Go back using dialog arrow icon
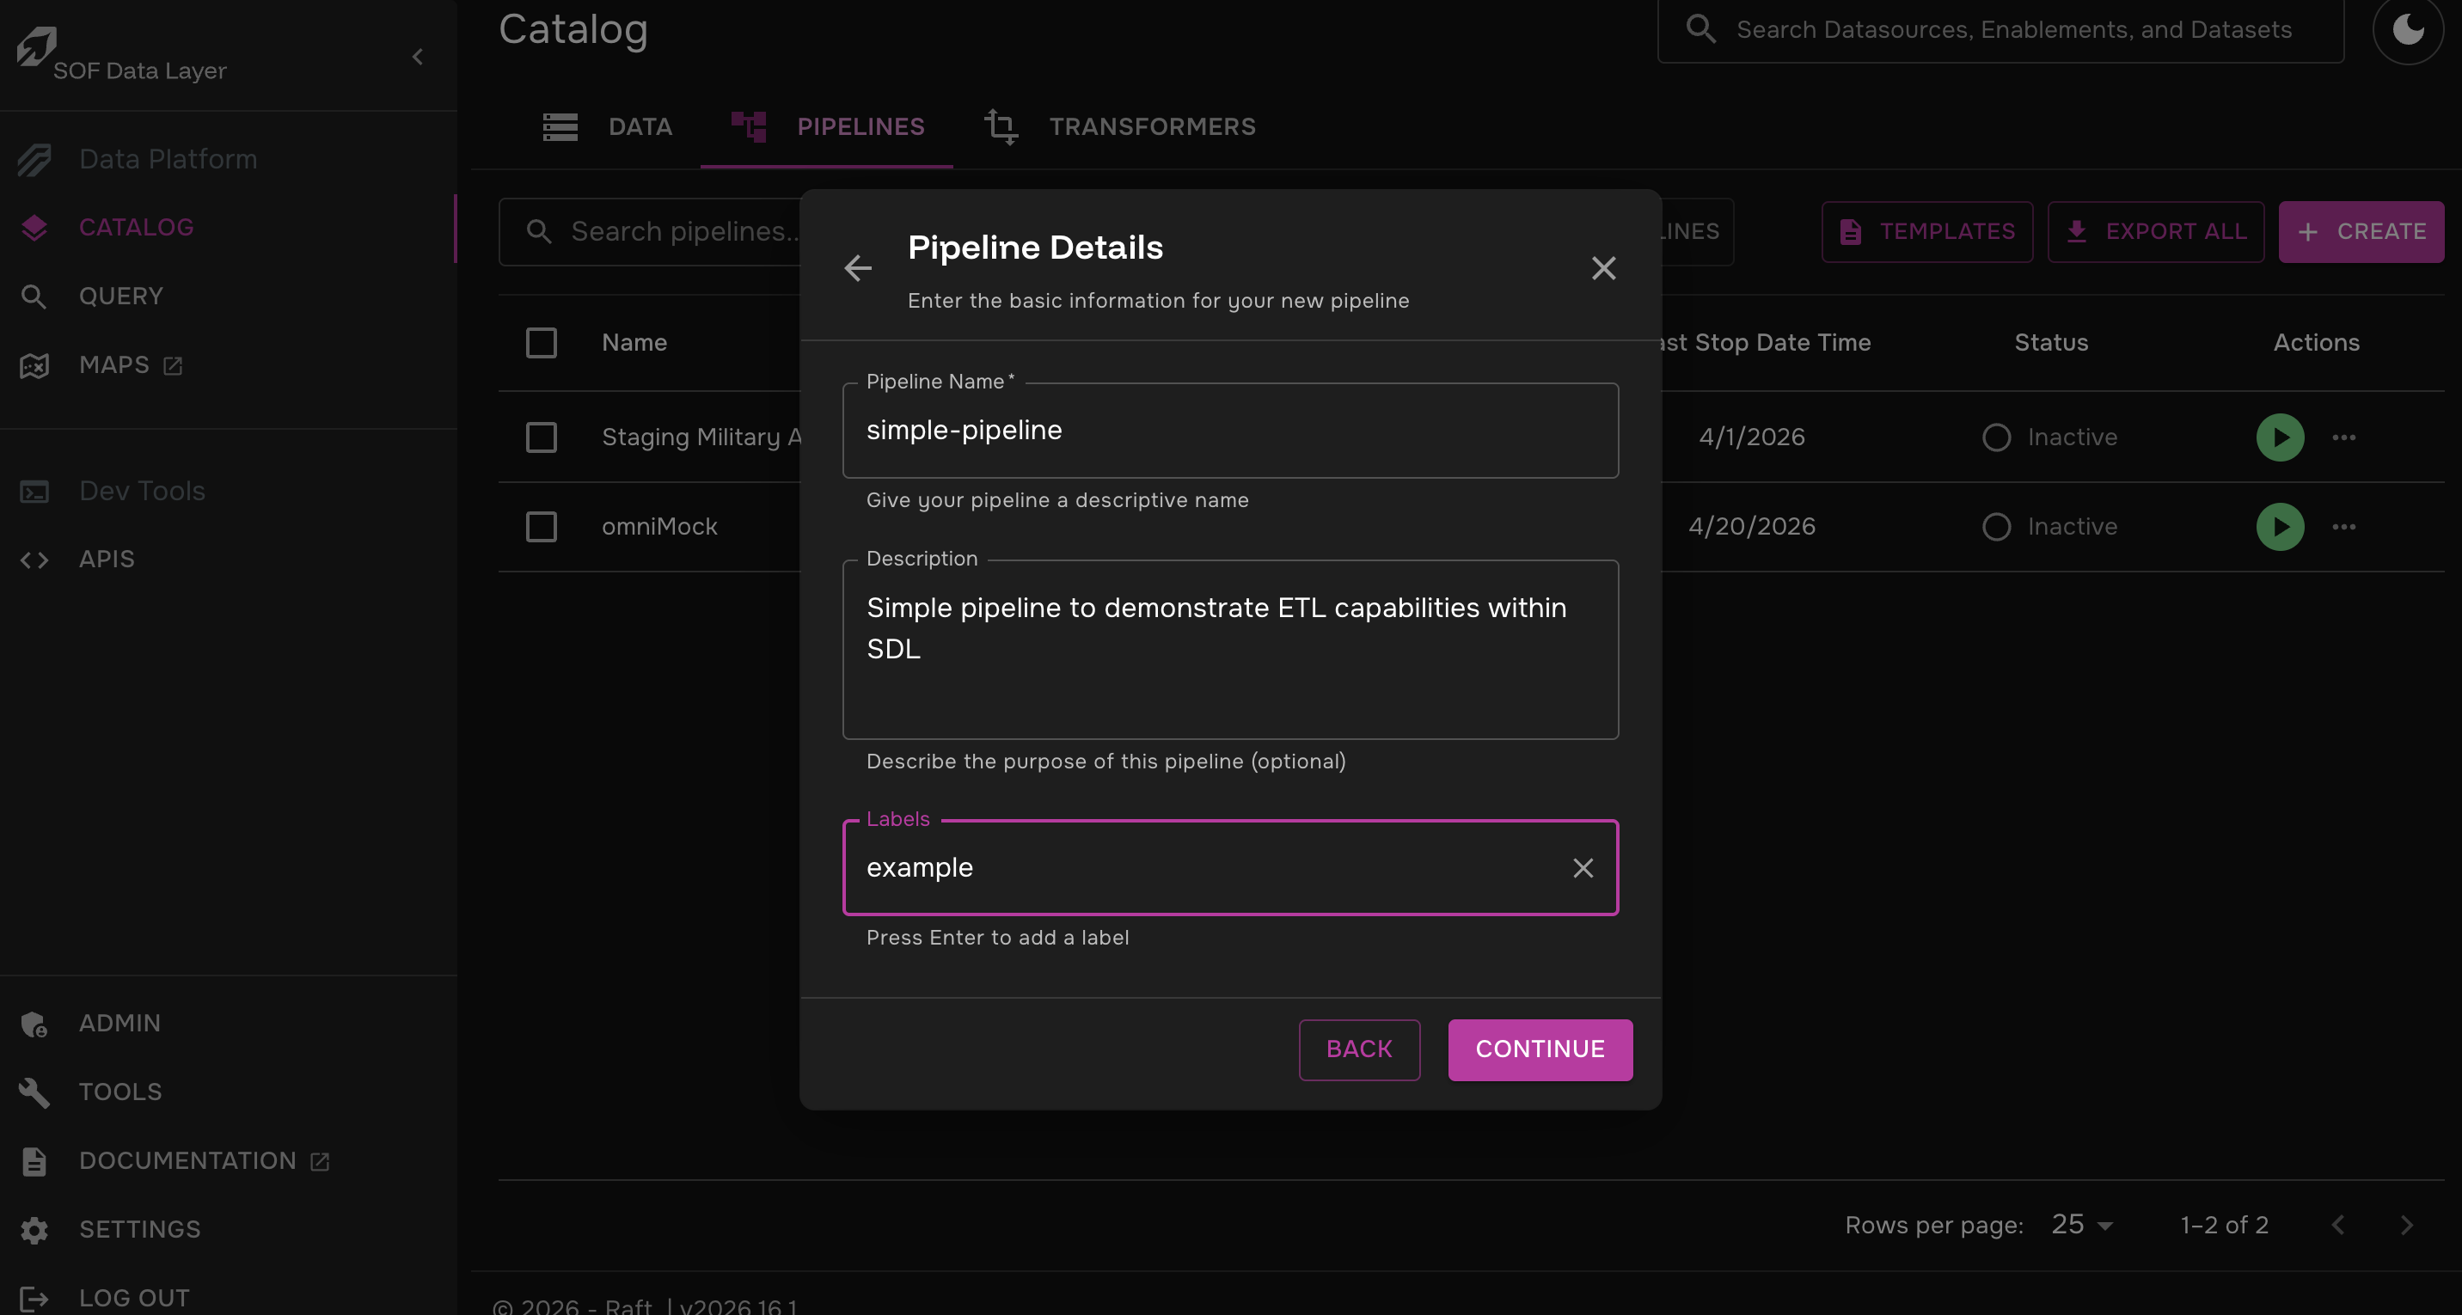The height and width of the screenshot is (1315, 2462). pyautogui.click(x=857, y=268)
